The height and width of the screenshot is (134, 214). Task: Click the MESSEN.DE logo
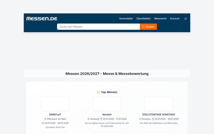[42, 18]
